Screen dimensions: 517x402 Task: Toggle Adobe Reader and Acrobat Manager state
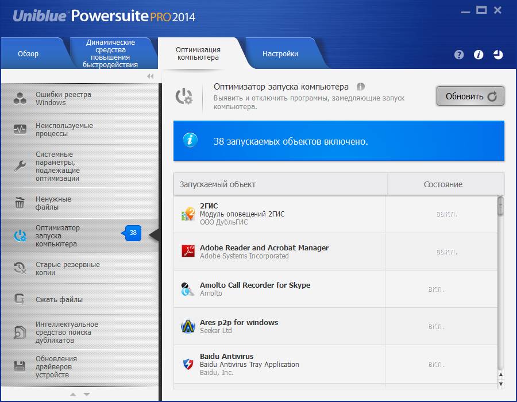[446, 252]
